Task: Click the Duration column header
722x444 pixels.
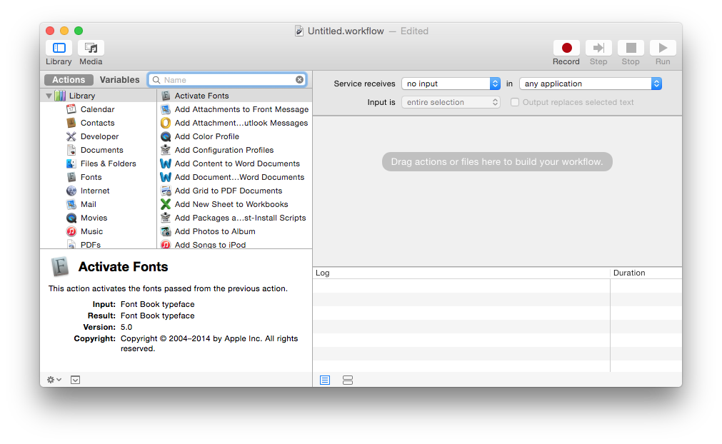Action: (x=646, y=273)
